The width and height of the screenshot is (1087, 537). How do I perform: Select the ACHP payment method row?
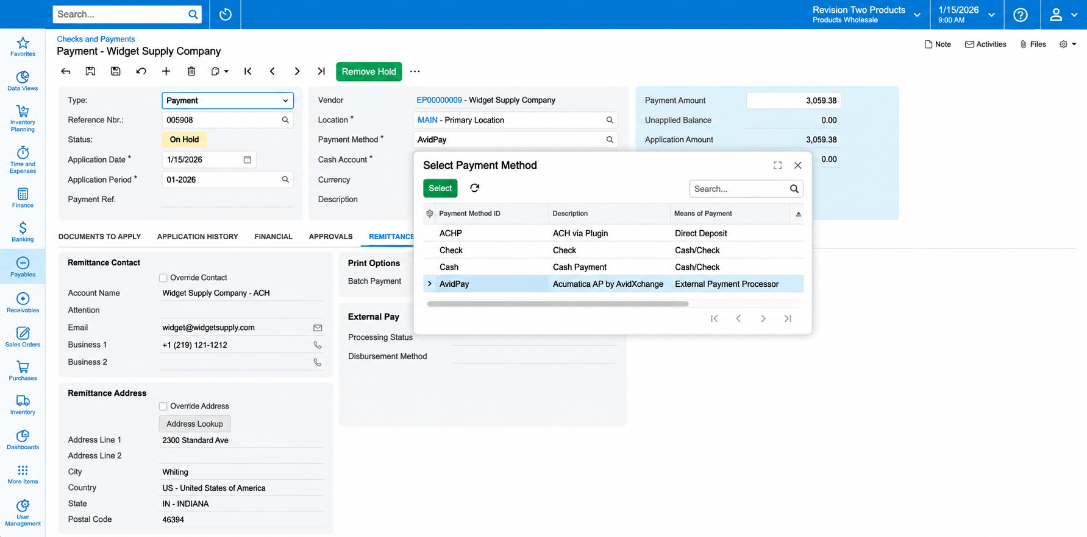(613, 233)
